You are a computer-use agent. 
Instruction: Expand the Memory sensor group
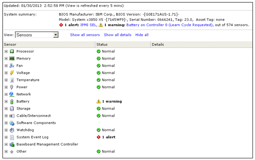[6, 59]
